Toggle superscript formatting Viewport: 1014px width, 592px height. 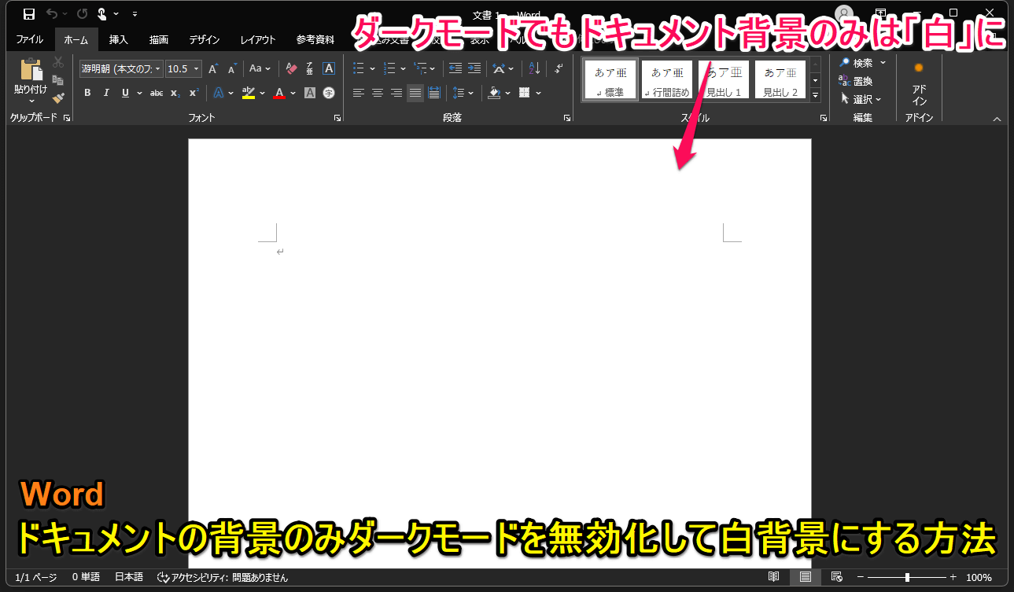tap(194, 93)
